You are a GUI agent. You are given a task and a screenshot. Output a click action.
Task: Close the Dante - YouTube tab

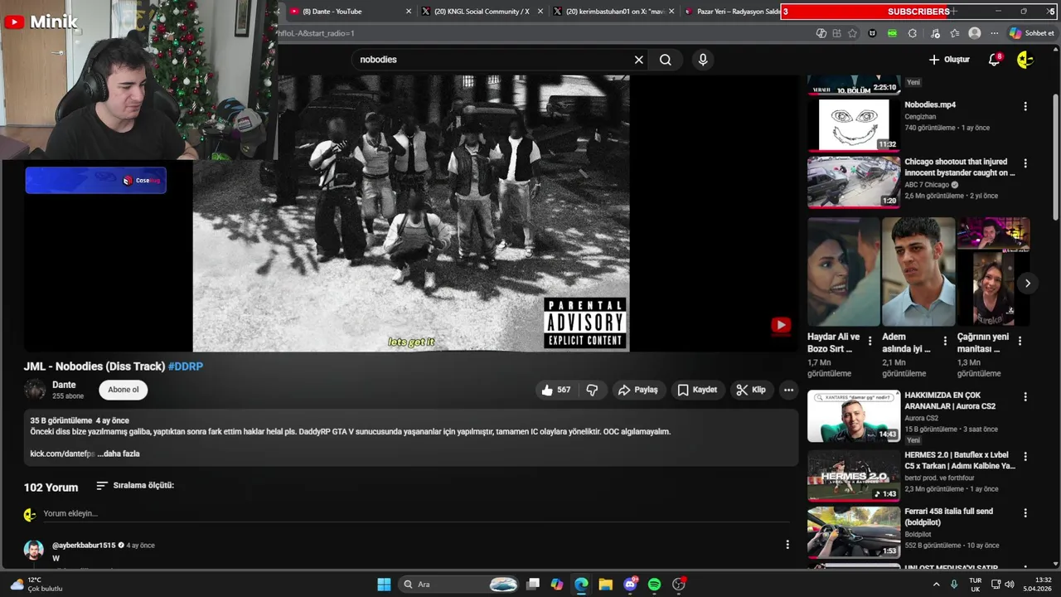[x=409, y=12]
